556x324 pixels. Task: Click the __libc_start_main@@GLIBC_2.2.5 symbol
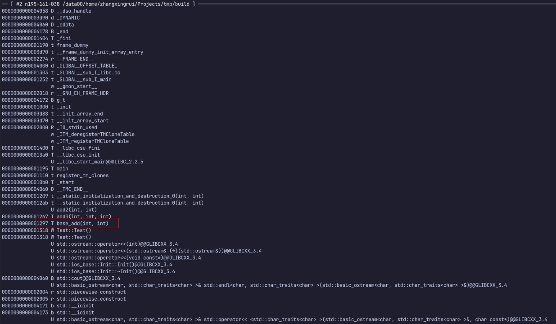[x=100, y=162]
